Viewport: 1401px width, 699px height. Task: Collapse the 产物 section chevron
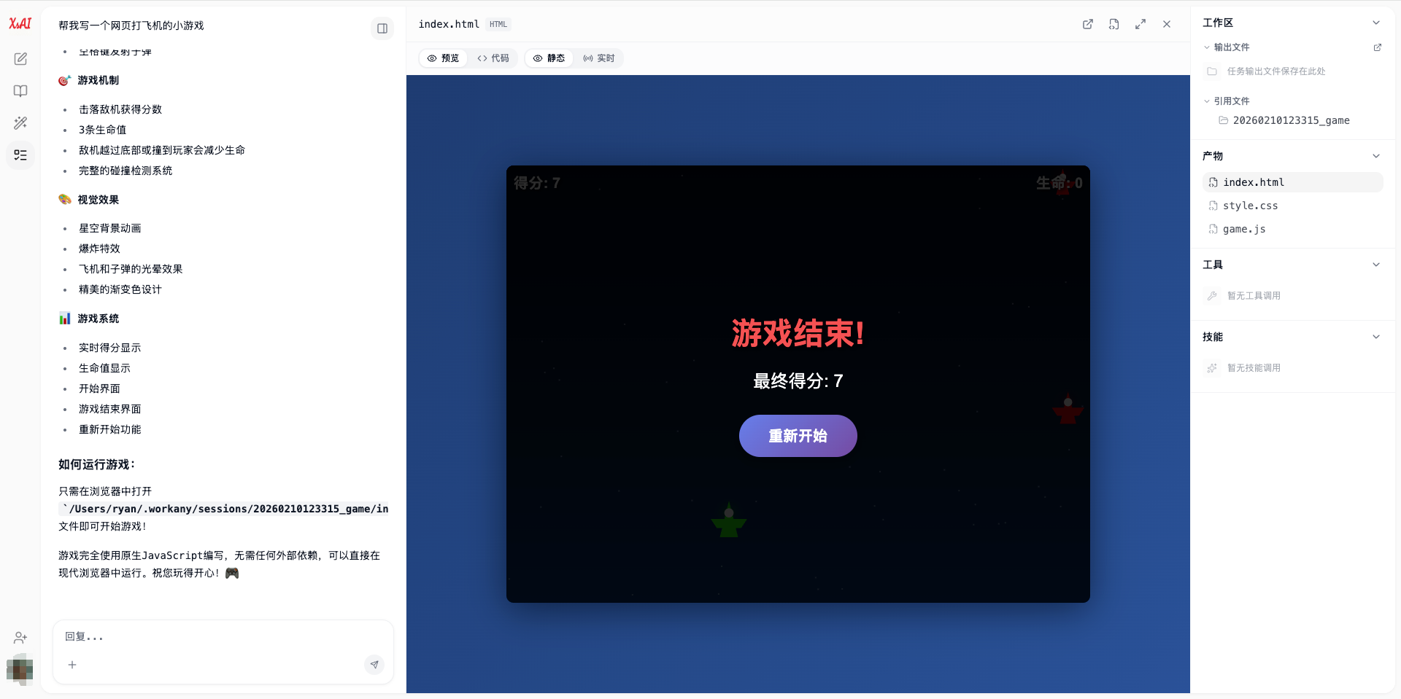pyautogui.click(x=1376, y=156)
